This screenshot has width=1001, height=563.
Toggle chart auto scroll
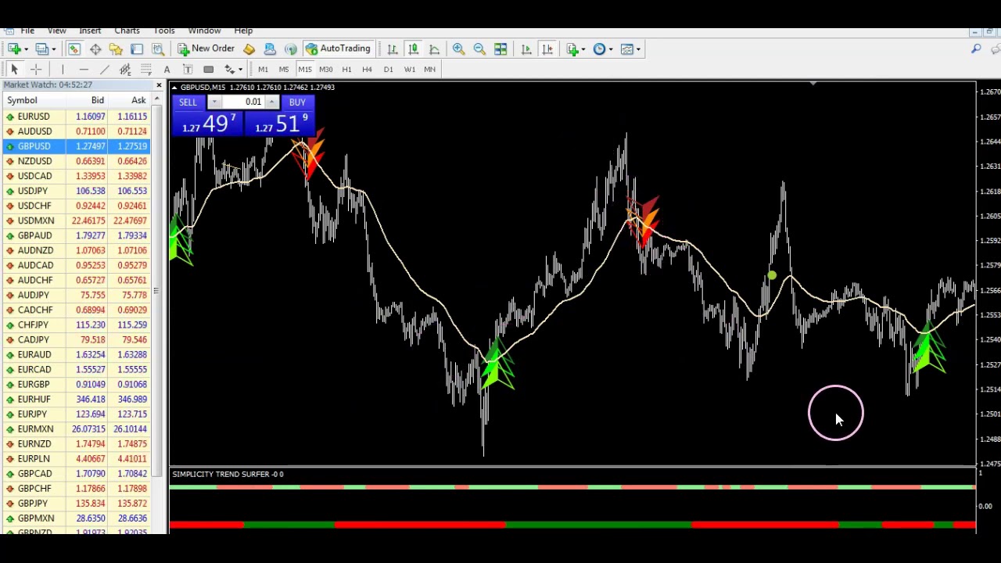[526, 49]
